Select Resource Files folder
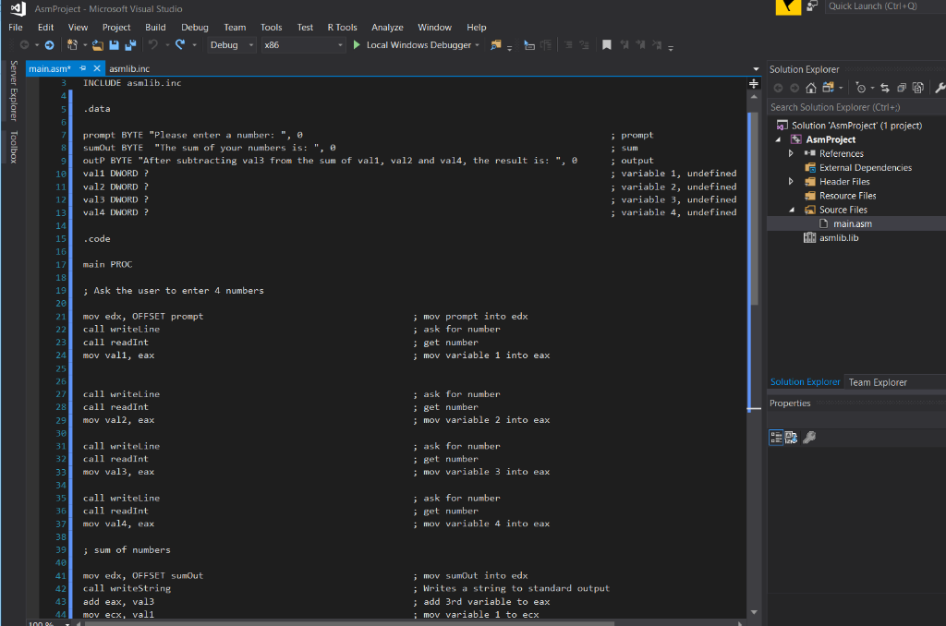The width and height of the screenshot is (946, 626). (847, 196)
